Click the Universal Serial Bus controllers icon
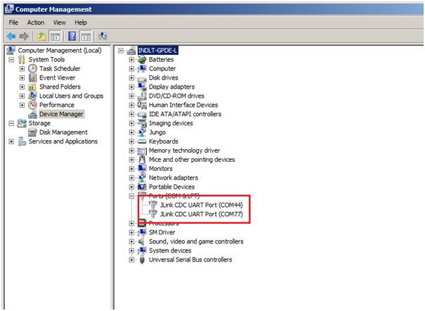Screen dimensions: 425x311 point(142,260)
